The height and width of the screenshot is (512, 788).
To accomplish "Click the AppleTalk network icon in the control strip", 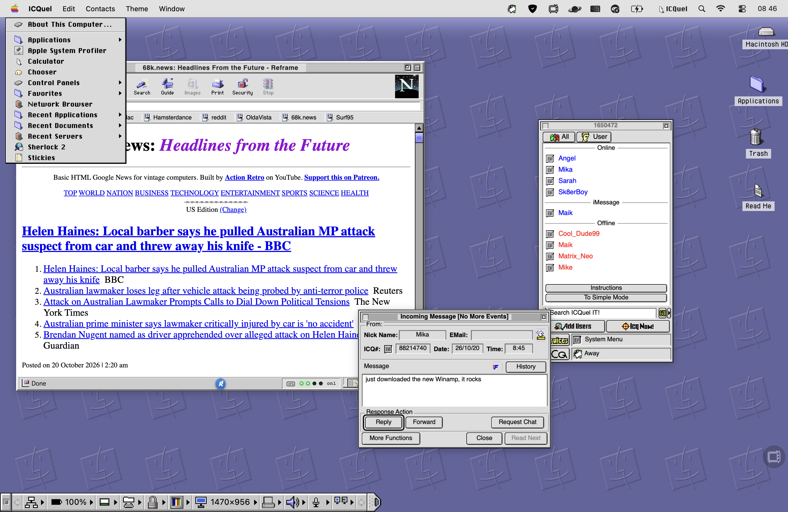I will point(32,502).
